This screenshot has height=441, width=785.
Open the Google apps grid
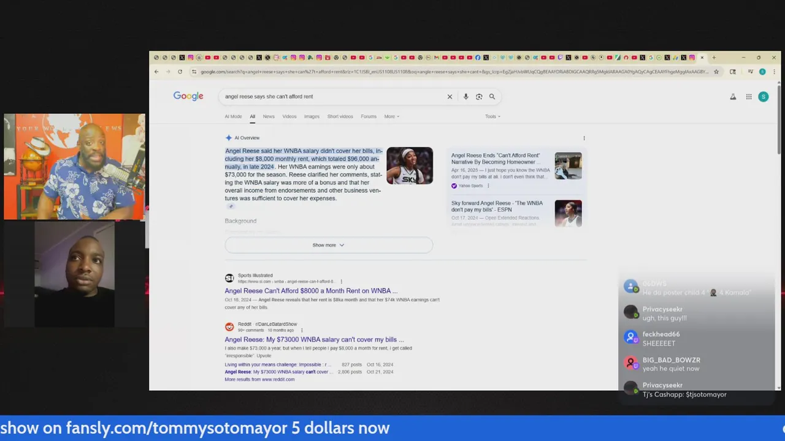click(749, 97)
